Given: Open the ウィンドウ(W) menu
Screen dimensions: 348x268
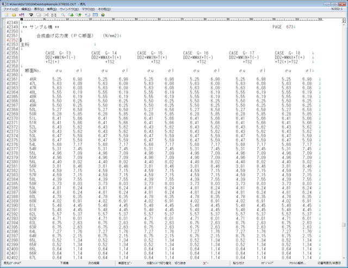Looking at the screenshot, I should (68, 9).
